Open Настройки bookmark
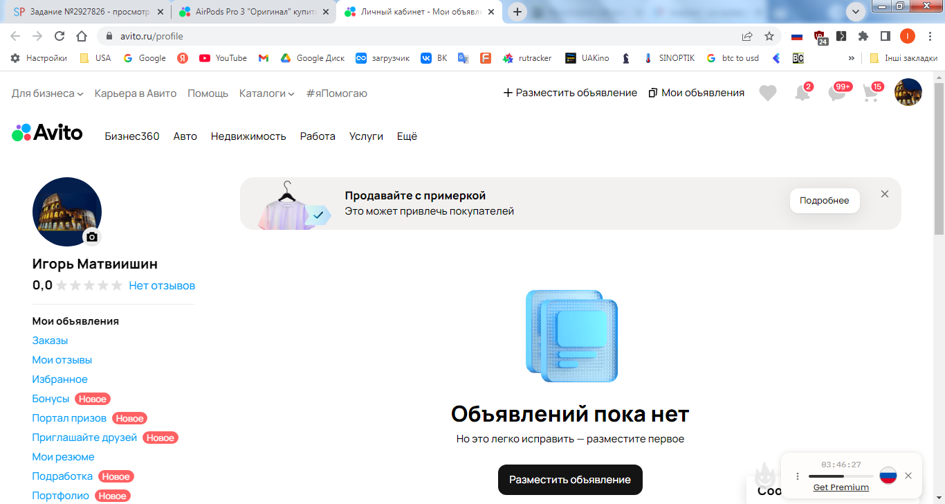 39,58
